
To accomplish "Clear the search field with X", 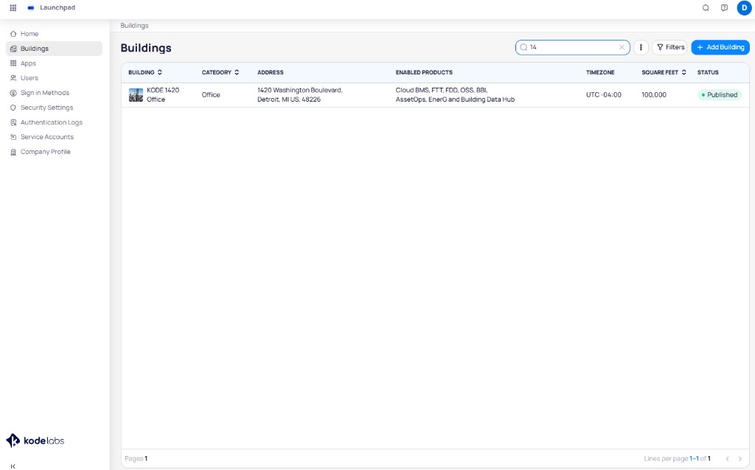I will point(622,47).
